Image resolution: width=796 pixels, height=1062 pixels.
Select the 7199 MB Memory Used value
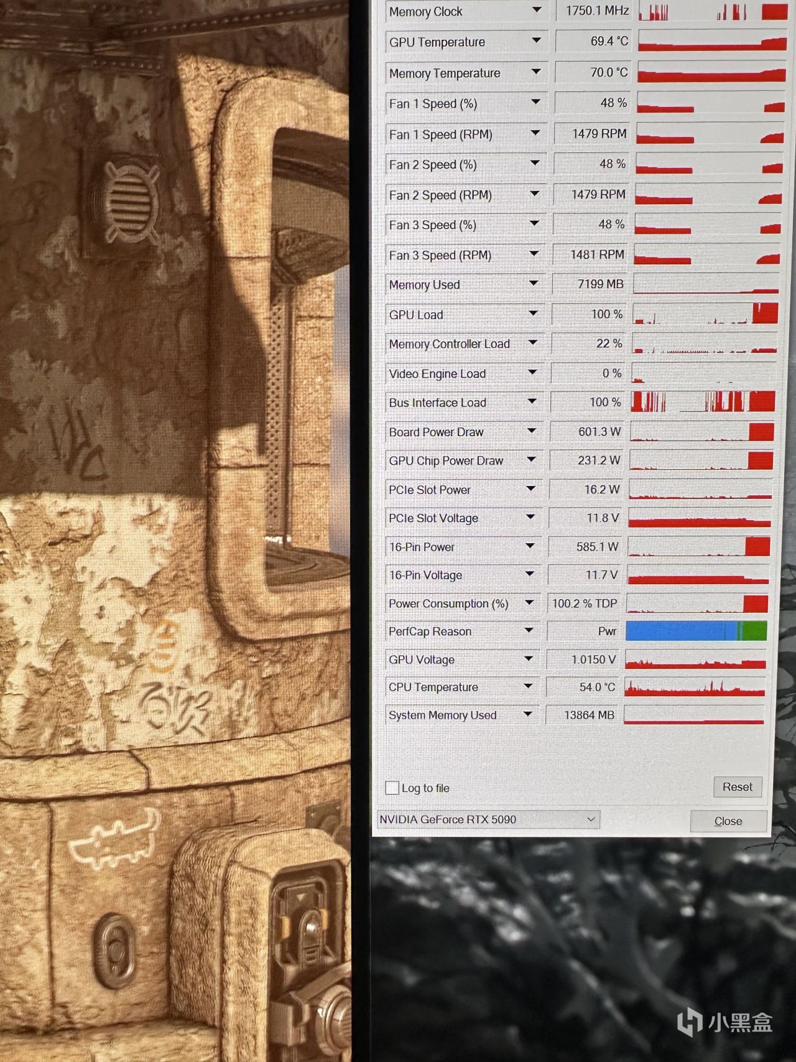click(x=589, y=284)
